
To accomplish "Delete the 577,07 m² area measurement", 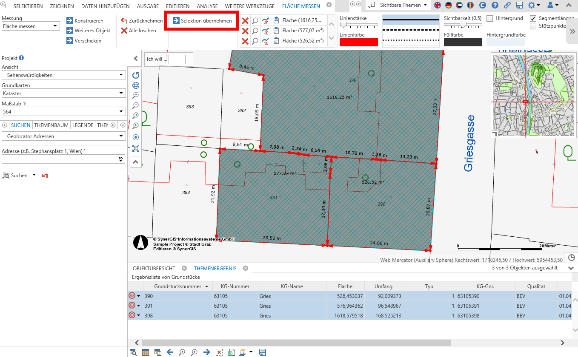I will coord(245,31).
